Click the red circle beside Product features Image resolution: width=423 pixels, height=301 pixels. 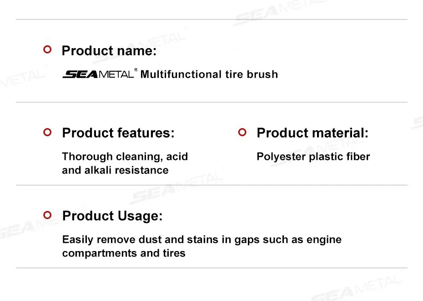[x=47, y=132]
